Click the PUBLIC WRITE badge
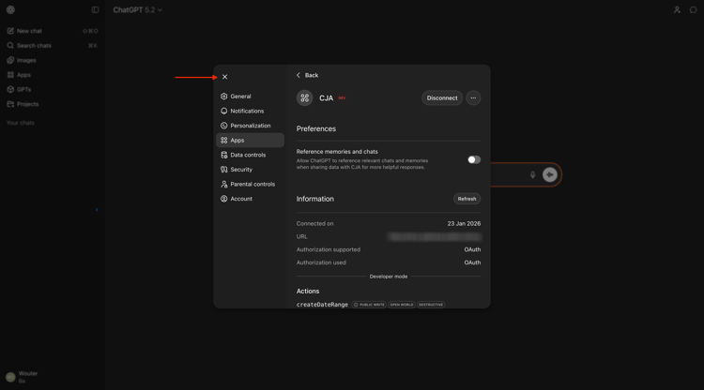Screen dimensions: 704x390 [369, 305]
